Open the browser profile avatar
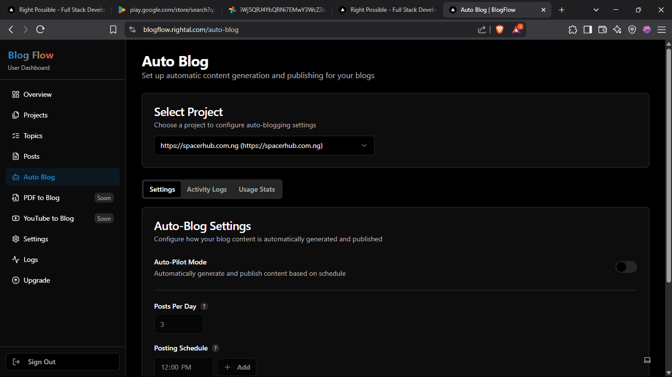 click(x=647, y=29)
